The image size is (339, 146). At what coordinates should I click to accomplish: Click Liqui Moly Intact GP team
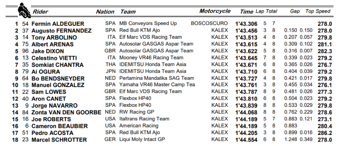pyautogui.click(x=142, y=139)
